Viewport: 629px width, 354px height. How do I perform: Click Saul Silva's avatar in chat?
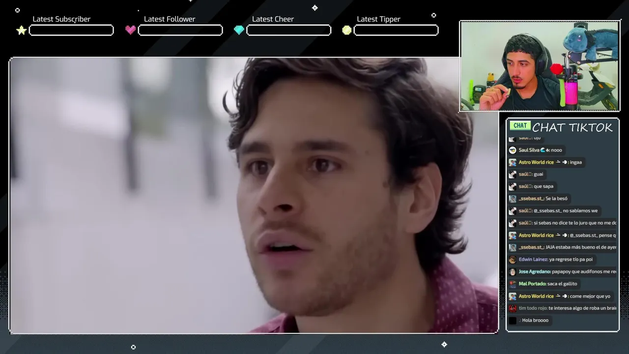(x=513, y=150)
